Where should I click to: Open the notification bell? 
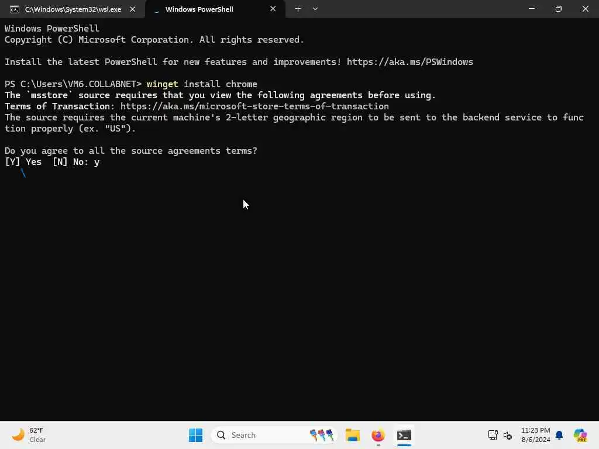[559, 435]
